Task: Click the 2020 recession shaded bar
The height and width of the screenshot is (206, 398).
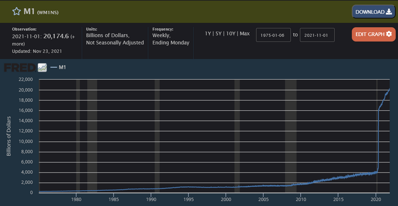Action: click(x=377, y=136)
